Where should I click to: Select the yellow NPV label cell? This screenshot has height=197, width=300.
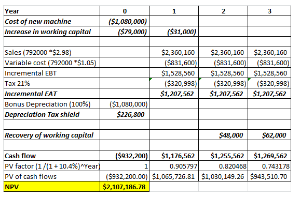(52, 187)
